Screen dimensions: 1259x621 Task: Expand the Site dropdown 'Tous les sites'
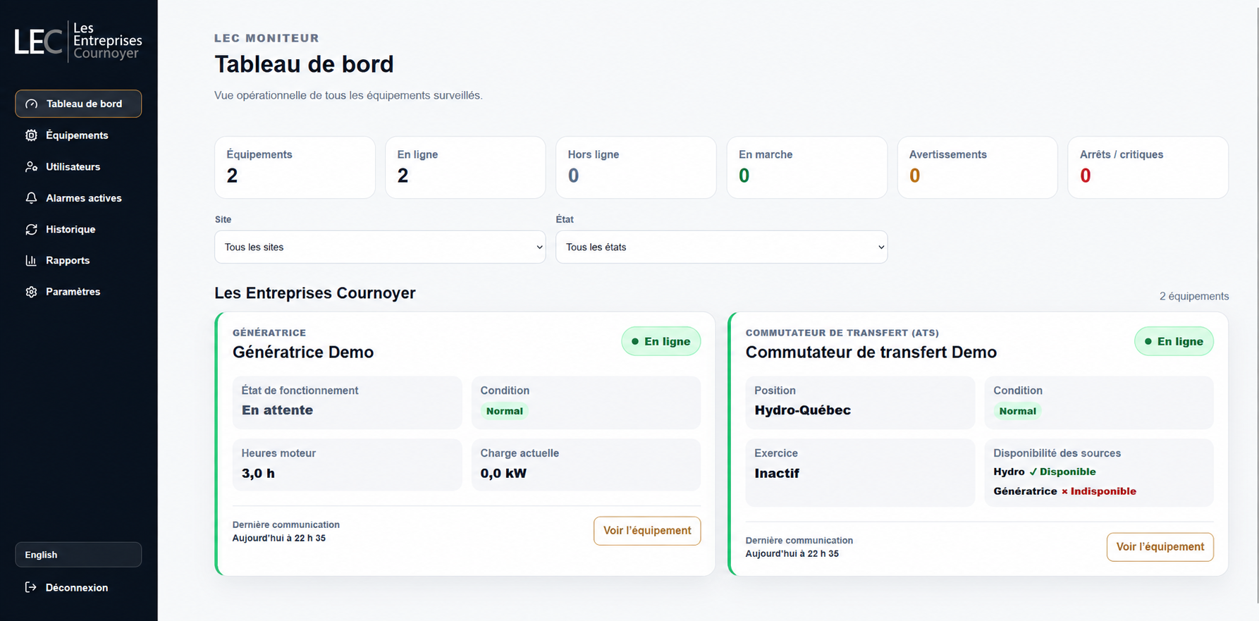point(380,247)
